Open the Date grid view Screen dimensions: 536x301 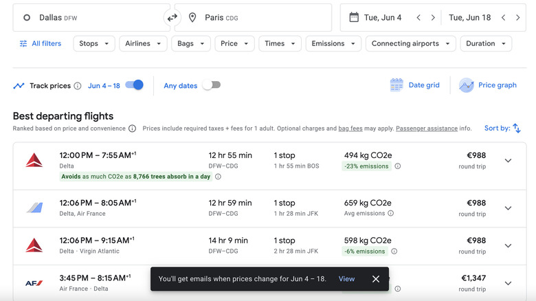pyautogui.click(x=414, y=85)
